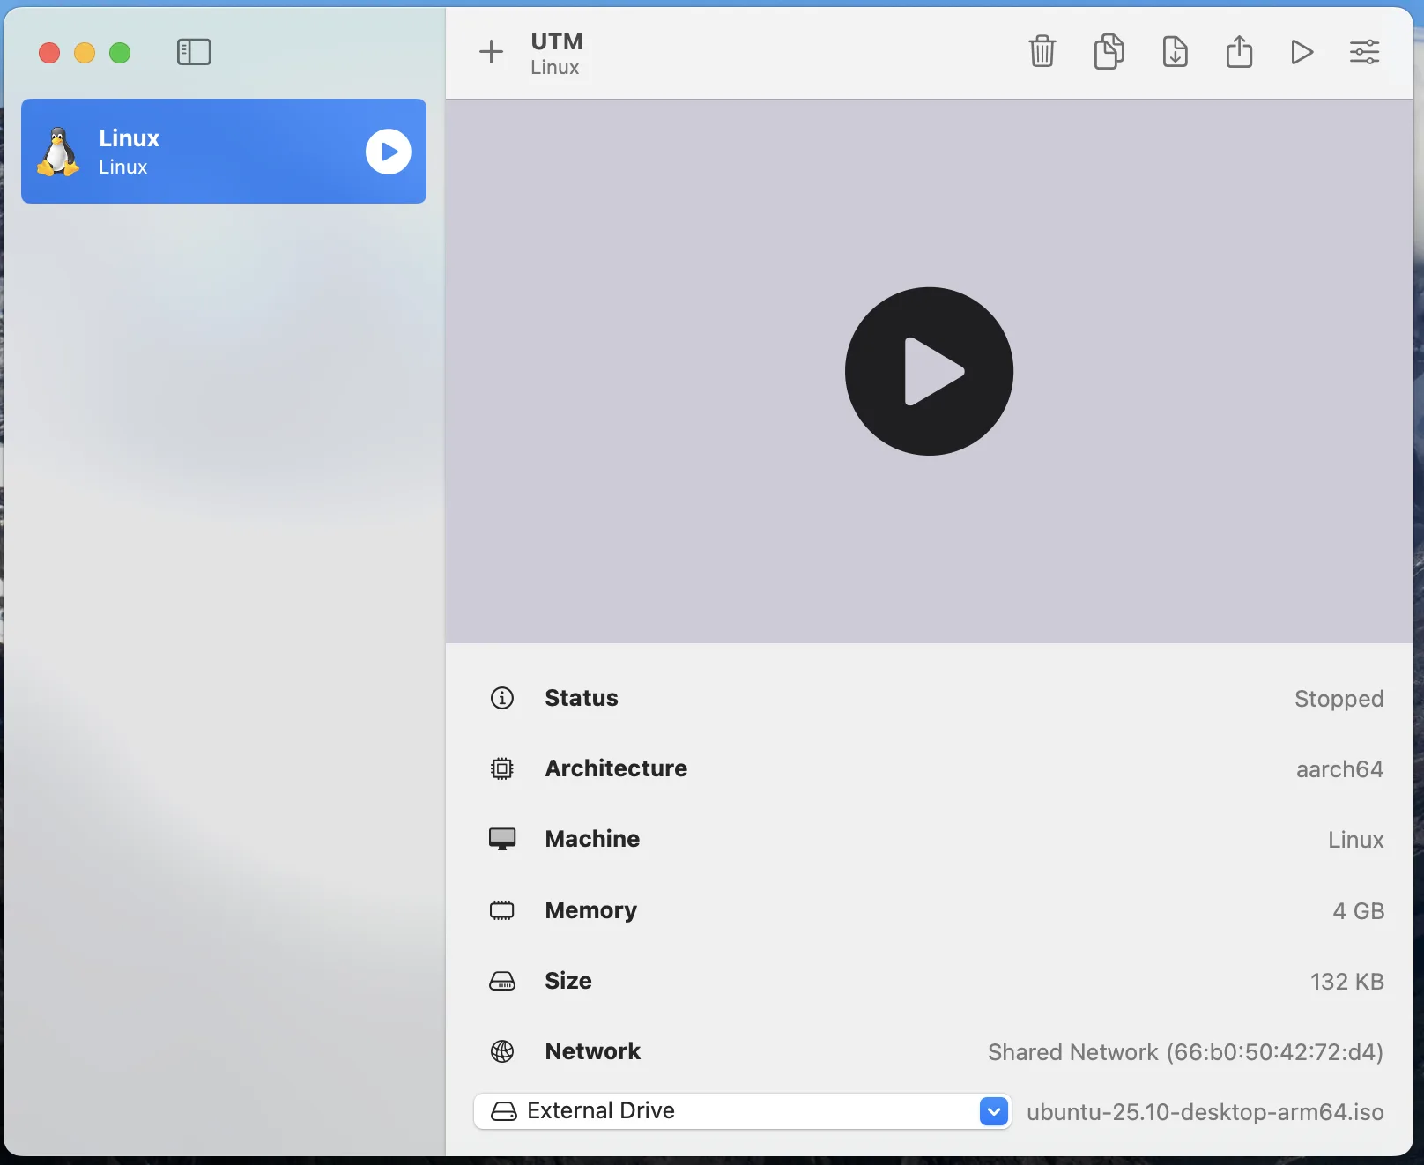Click the Size drive icon
The height and width of the screenshot is (1165, 1424).
(502, 981)
